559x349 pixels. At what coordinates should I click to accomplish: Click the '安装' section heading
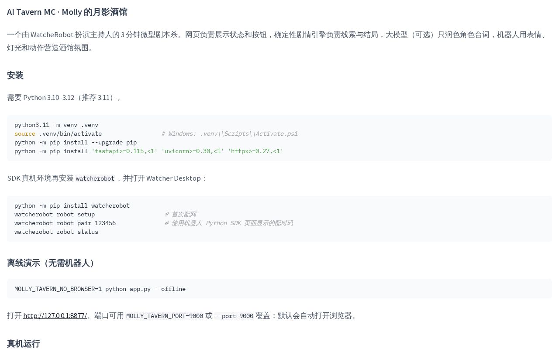point(15,75)
